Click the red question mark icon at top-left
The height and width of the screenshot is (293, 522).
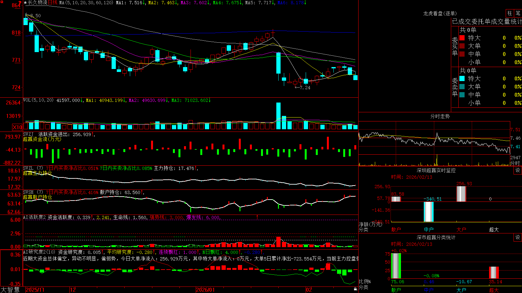tap(20, 3)
